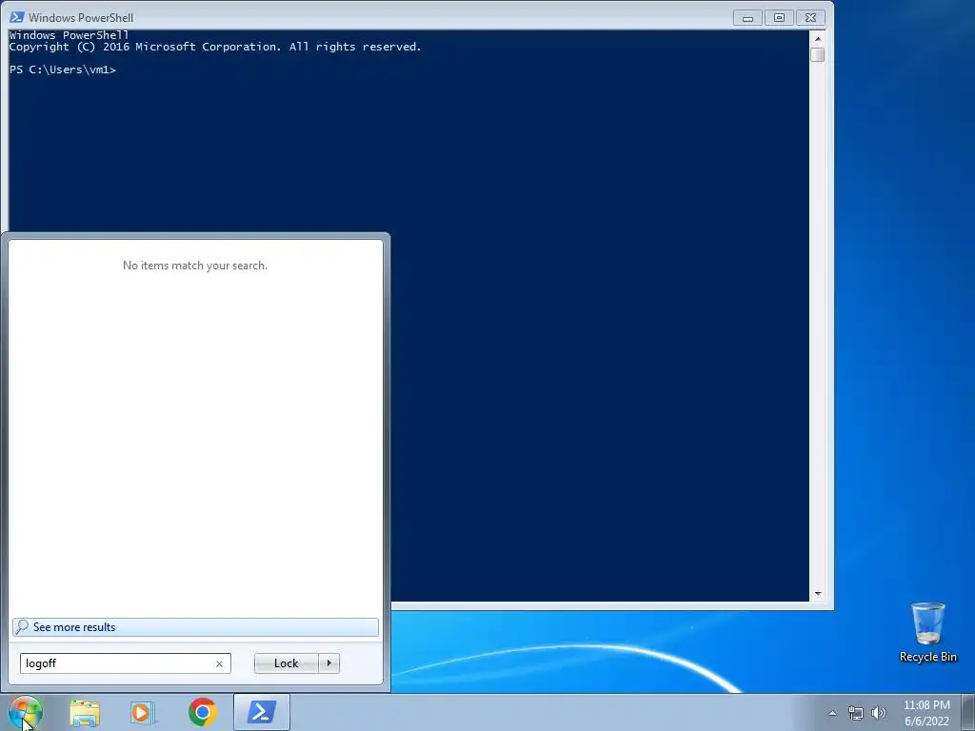Click the Windows PowerShell title text
This screenshot has height=731, width=975.
(81, 17)
